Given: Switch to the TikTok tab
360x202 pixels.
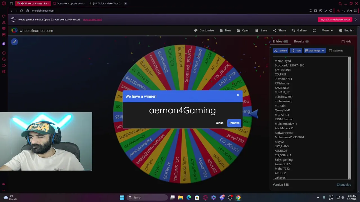Looking at the screenshot, I should coord(105,3).
